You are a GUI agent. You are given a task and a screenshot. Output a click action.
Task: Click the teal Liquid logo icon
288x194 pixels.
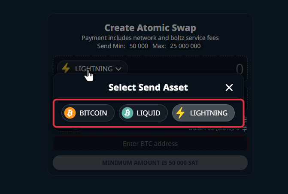(127, 113)
